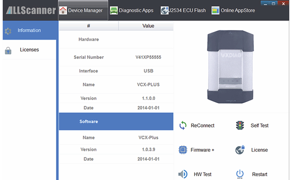Click the Licenses padlock icon

coord(8,50)
